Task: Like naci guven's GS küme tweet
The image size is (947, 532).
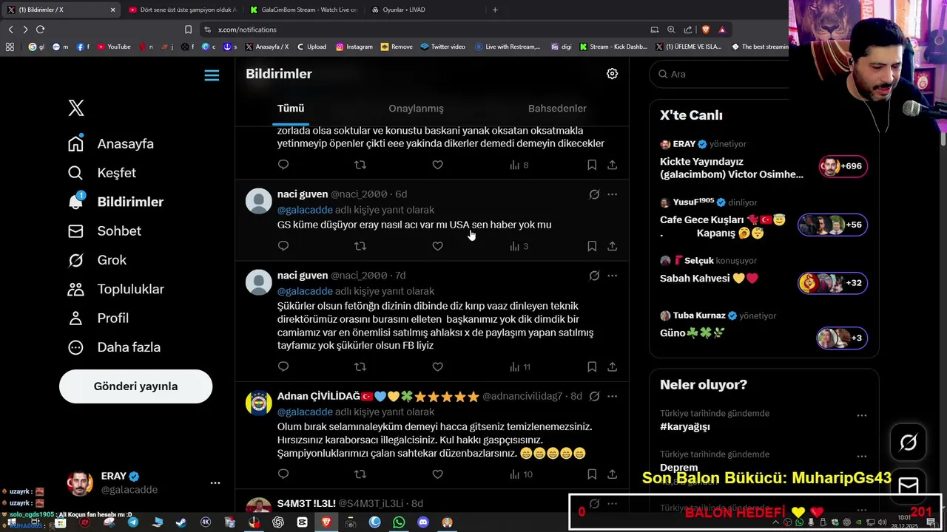Action: (437, 246)
